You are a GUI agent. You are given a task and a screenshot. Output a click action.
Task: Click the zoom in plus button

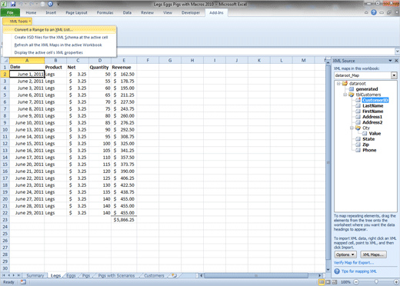[x=396, y=282]
